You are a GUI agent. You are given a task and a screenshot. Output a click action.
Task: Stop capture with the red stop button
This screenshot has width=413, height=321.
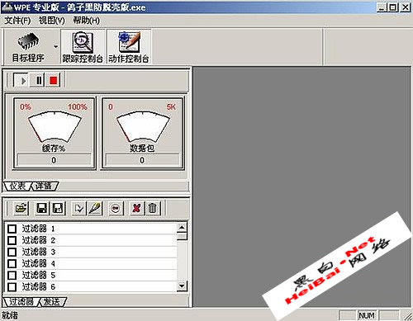[53, 80]
